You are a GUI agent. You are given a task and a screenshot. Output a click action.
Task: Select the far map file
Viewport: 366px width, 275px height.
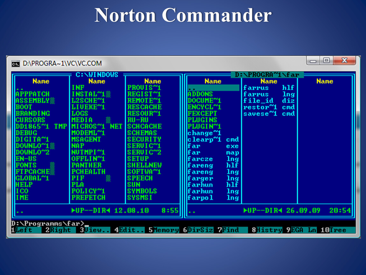pos(213,152)
